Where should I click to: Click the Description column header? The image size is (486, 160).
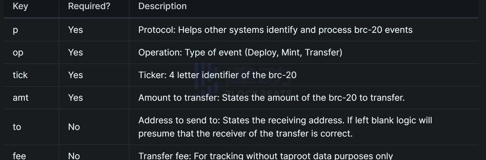[162, 6]
